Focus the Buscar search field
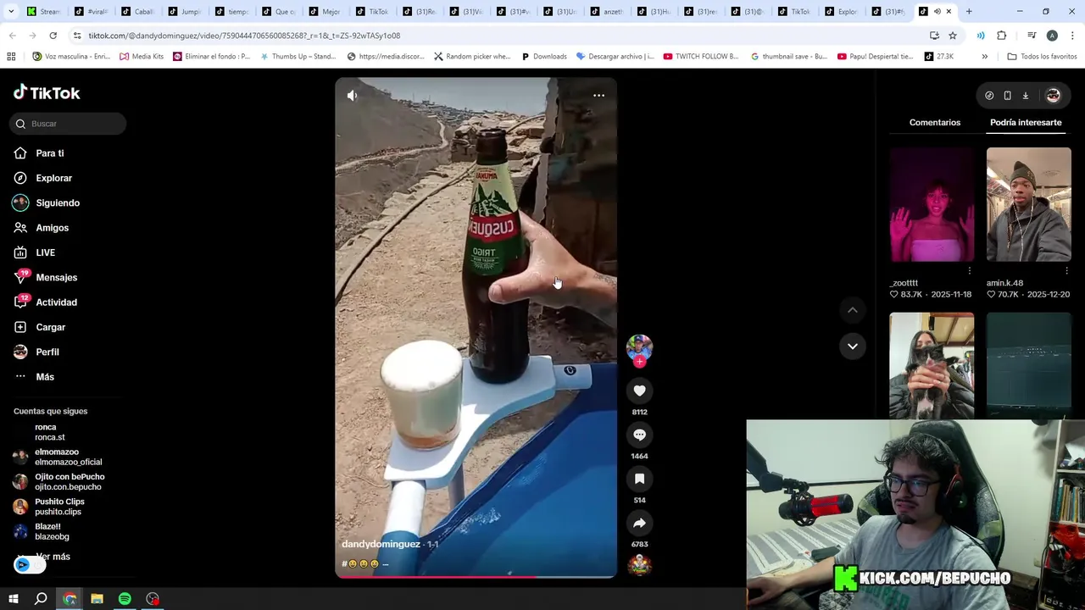Viewport: 1085px width, 610px height. [x=68, y=124]
